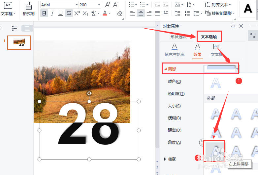The height and width of the screenshot is (175, 258).
Task: Click the decrease paragraph spacing icon
Action: [x=187, y=13]
